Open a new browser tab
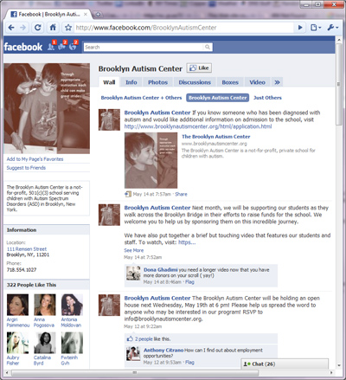The image size is (346, 380). pyautogui.click(x=98, y=14)
